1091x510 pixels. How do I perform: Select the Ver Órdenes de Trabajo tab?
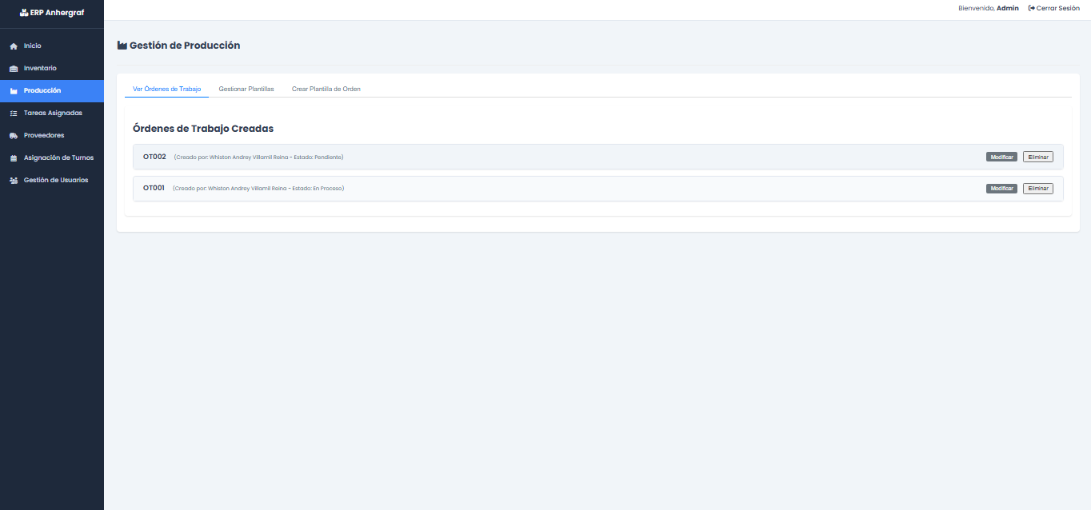point(166,89)
